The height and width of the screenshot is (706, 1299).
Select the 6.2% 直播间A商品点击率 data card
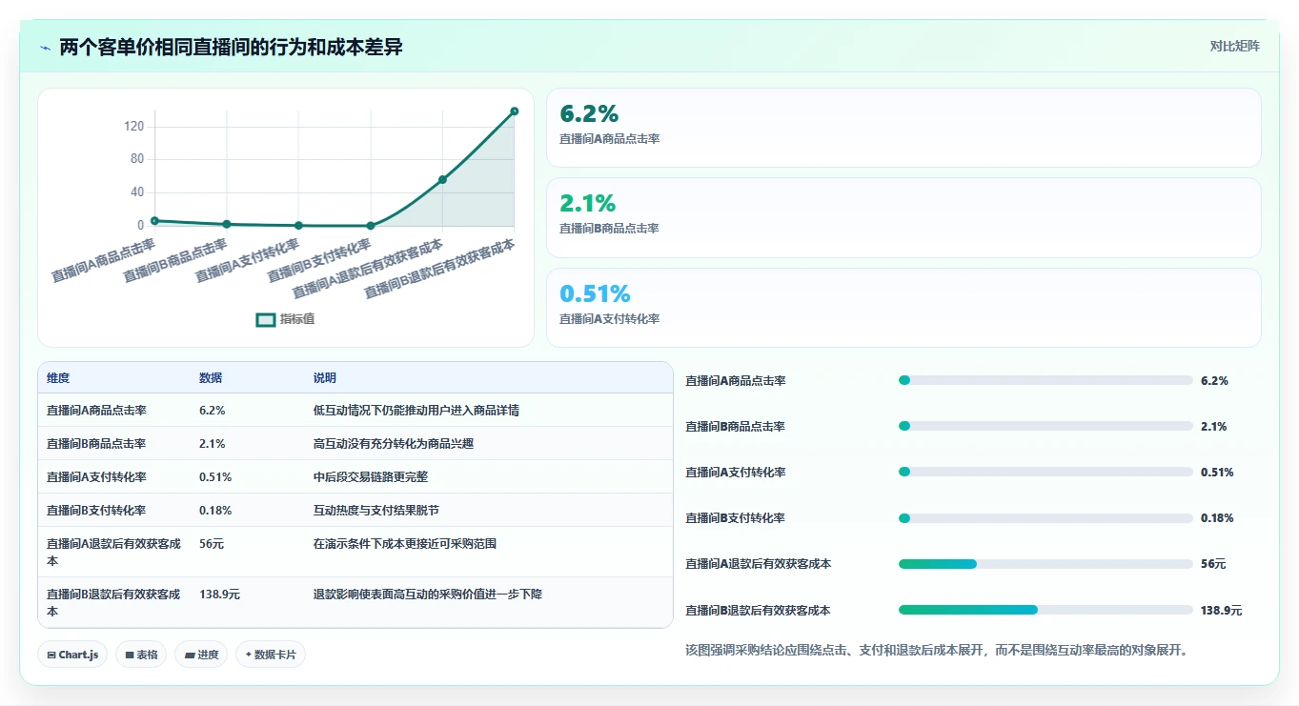[903, 128]
